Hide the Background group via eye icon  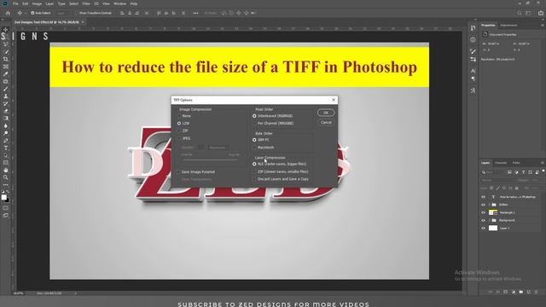pyautogui.click(x=483, y=220)
